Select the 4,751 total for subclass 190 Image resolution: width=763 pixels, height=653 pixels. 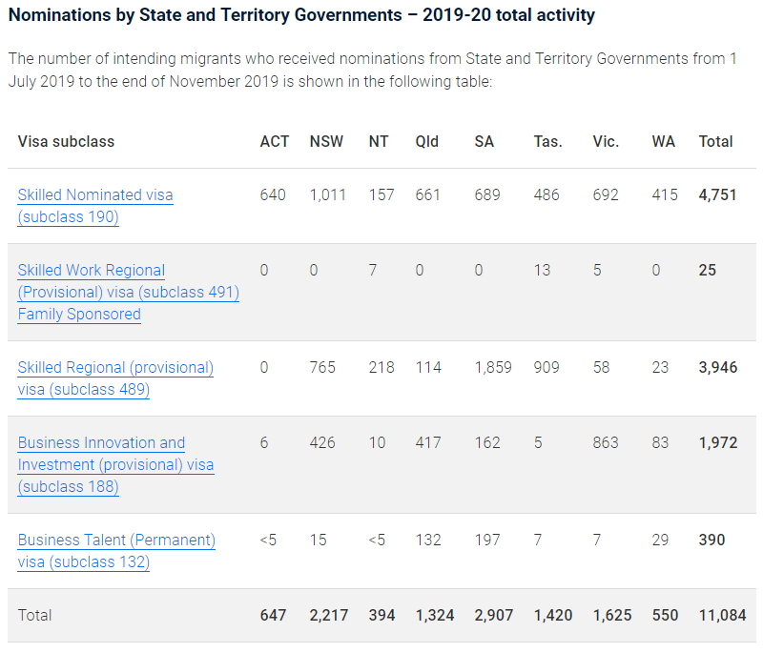[x=716, y=194]
